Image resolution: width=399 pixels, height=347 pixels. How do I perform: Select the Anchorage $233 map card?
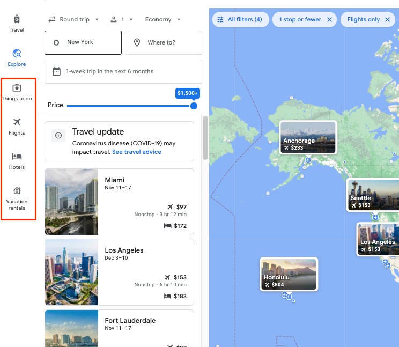pos(308,137)
